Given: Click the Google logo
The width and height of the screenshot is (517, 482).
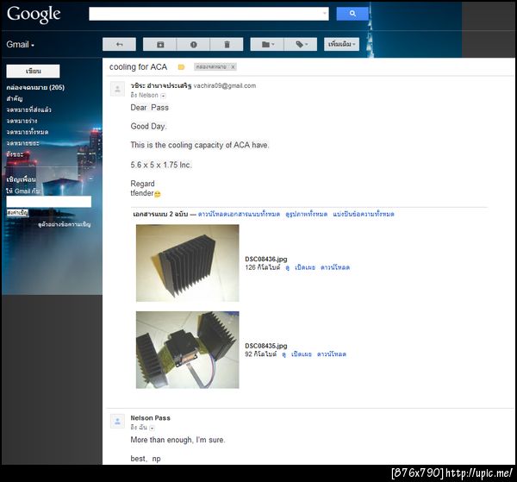Looking at the screenshot, I should [34, 14].
